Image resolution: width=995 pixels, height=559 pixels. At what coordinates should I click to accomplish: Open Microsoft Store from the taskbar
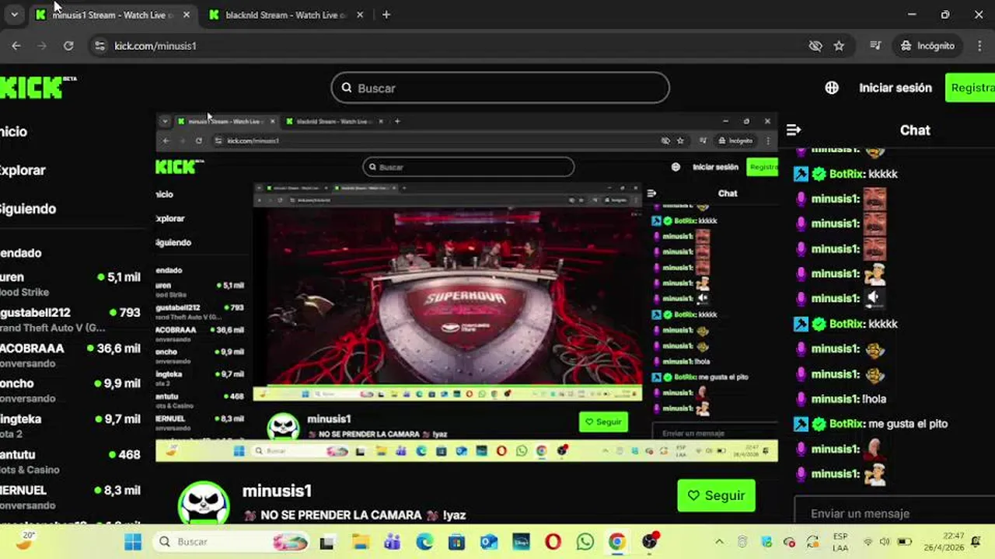coord(456,542)
